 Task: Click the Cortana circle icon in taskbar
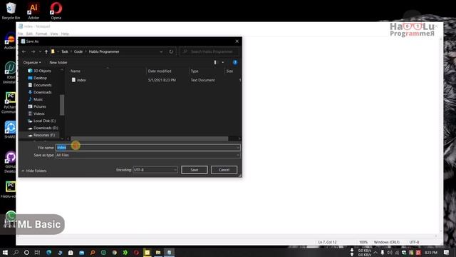tap(26, 252)
